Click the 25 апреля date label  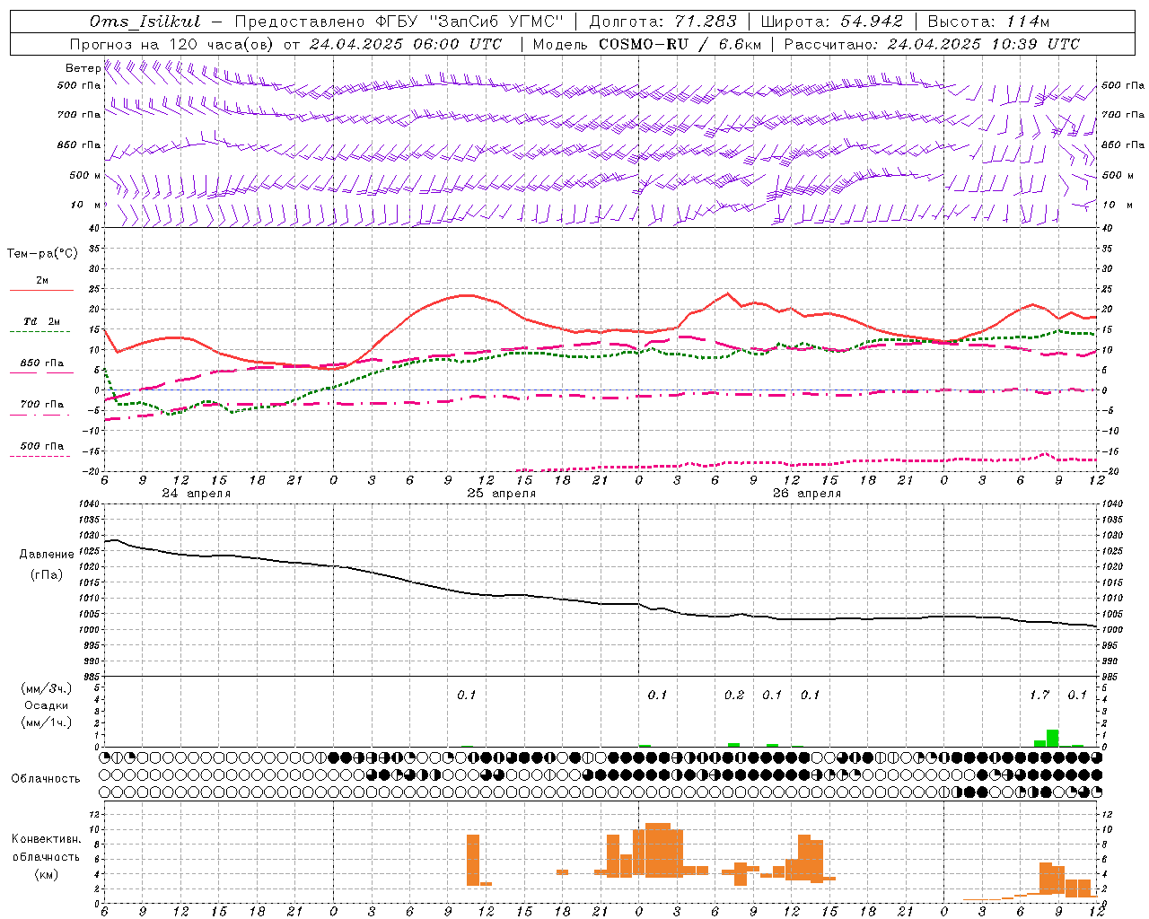(x=501, y=494)
